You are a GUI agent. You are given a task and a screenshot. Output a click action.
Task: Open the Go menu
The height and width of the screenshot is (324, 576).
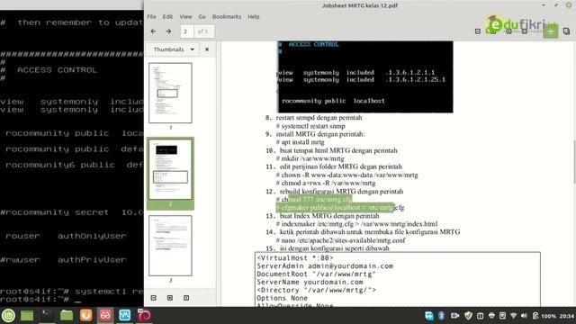202,16
